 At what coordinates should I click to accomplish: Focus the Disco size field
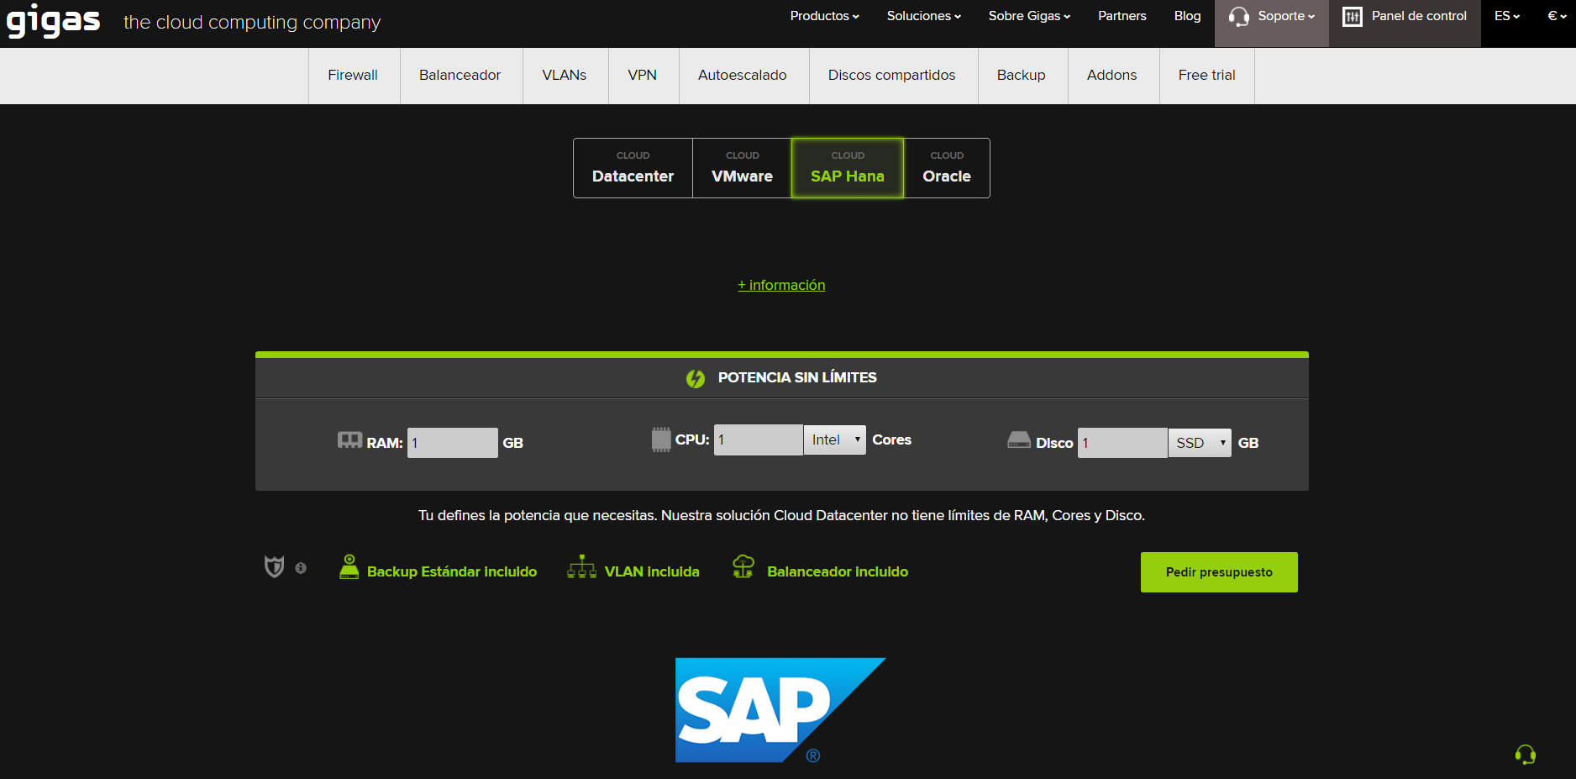(x=1122, y=443)
